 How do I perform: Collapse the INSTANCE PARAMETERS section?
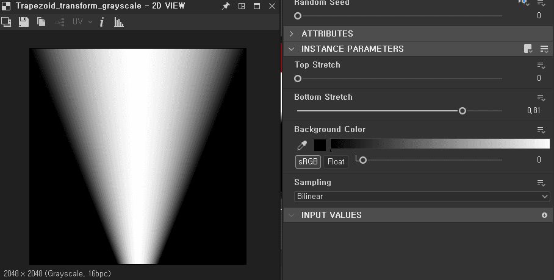(292, 49)
